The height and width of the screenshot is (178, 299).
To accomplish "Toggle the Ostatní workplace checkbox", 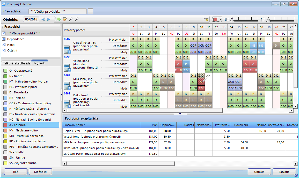I will 4,50.
